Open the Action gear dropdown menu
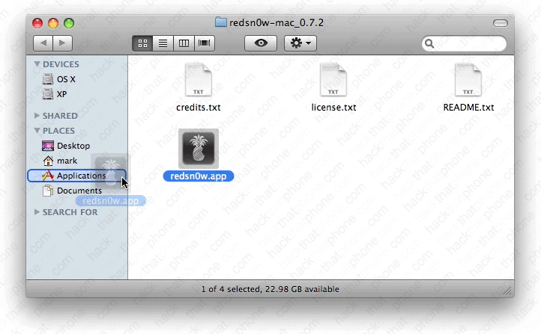The image size is (541, 334). coord(301,43)
